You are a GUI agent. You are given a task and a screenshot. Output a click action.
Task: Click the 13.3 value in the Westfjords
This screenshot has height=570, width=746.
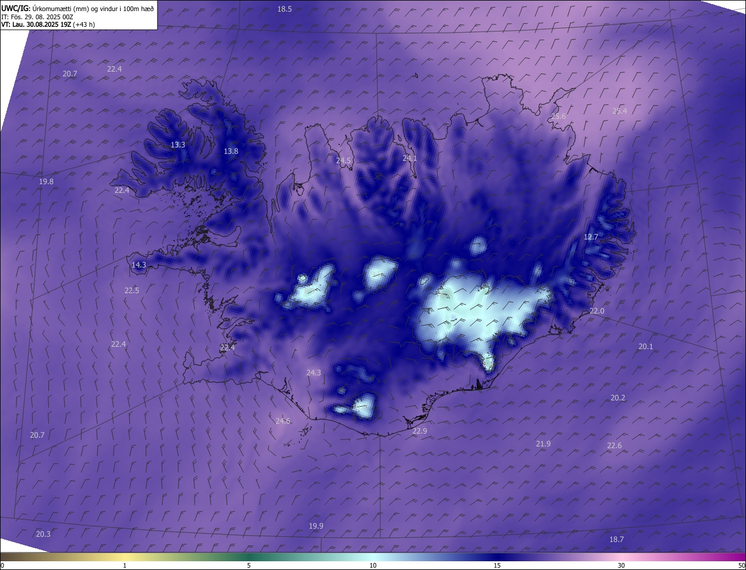pyautogui.click(x=178, y=145)
